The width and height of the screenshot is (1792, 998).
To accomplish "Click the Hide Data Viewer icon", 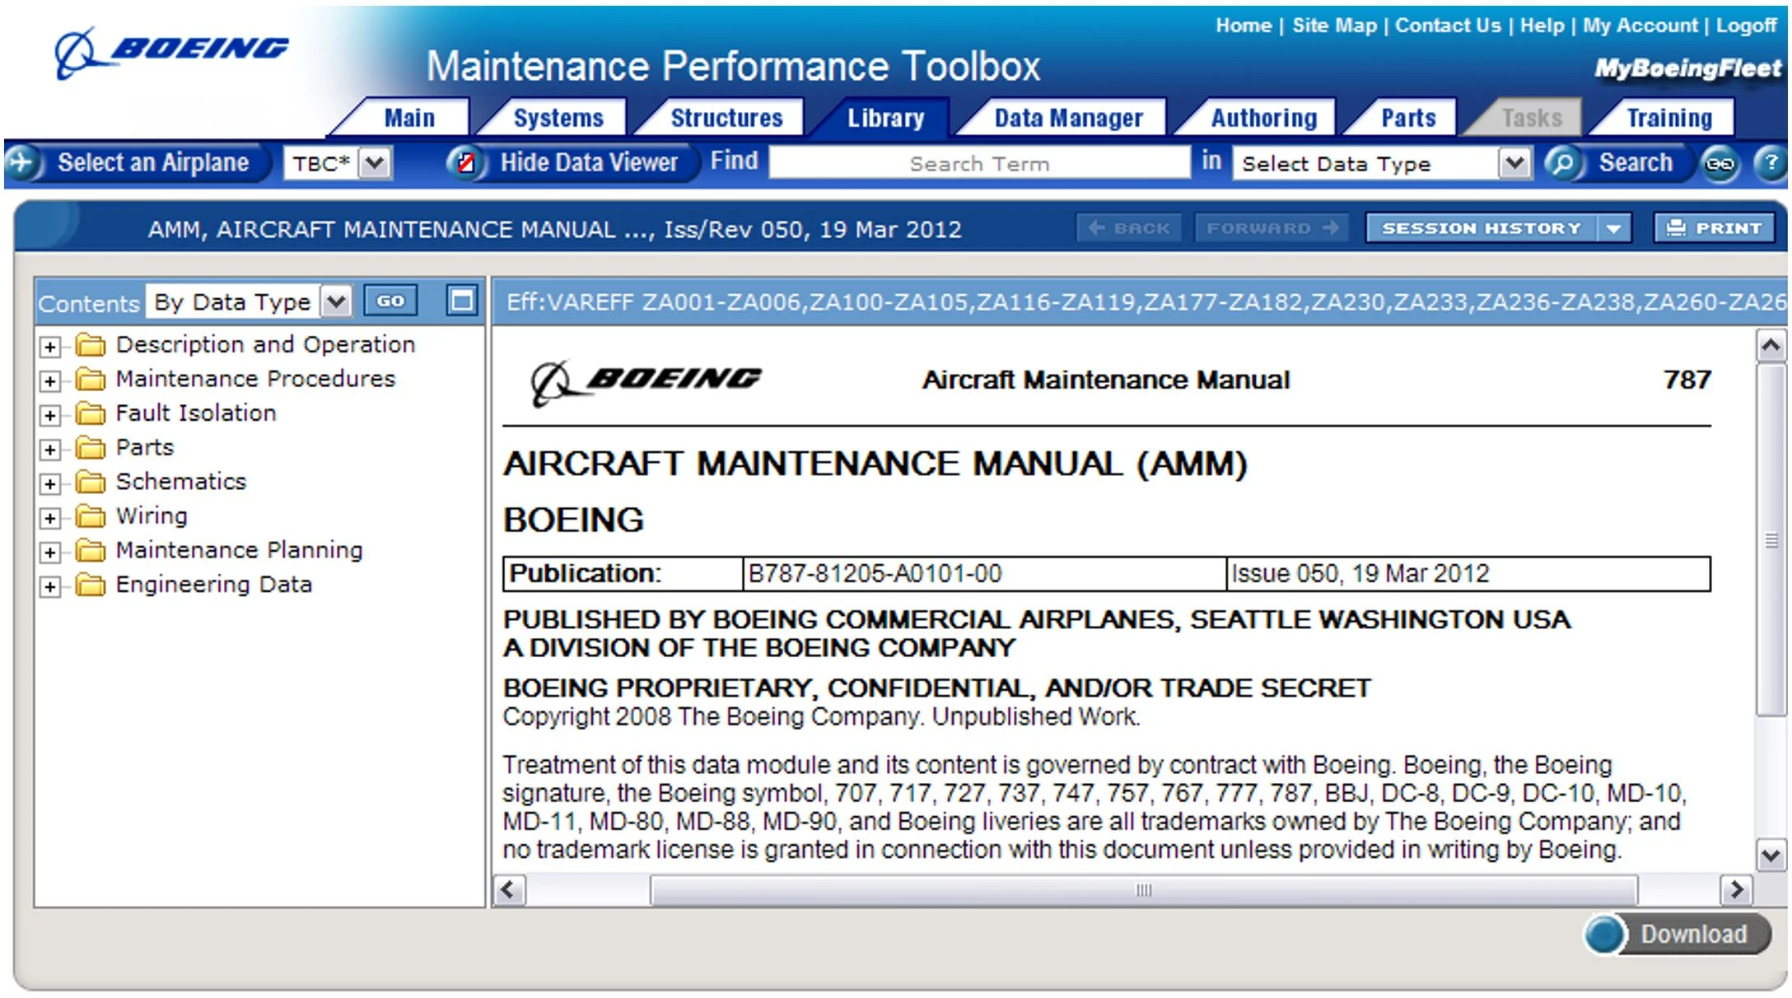I will pyautogui.click(x=465, y=162).
